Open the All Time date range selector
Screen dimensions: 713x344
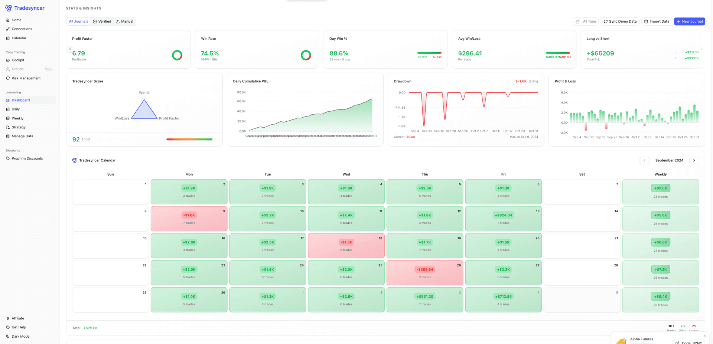586,21
